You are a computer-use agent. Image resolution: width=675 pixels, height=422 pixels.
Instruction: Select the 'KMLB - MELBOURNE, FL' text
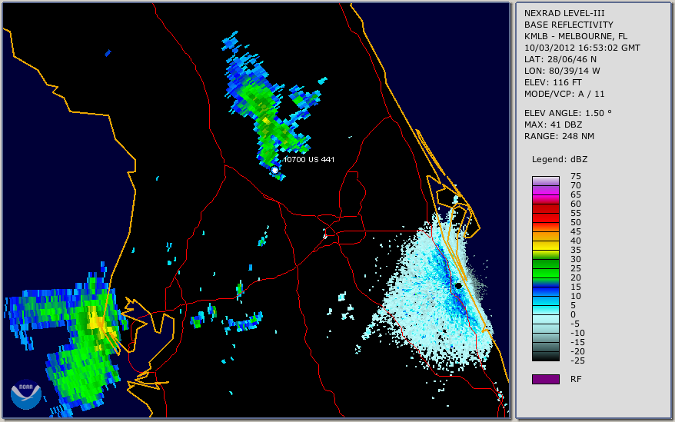tap(576, 36)
